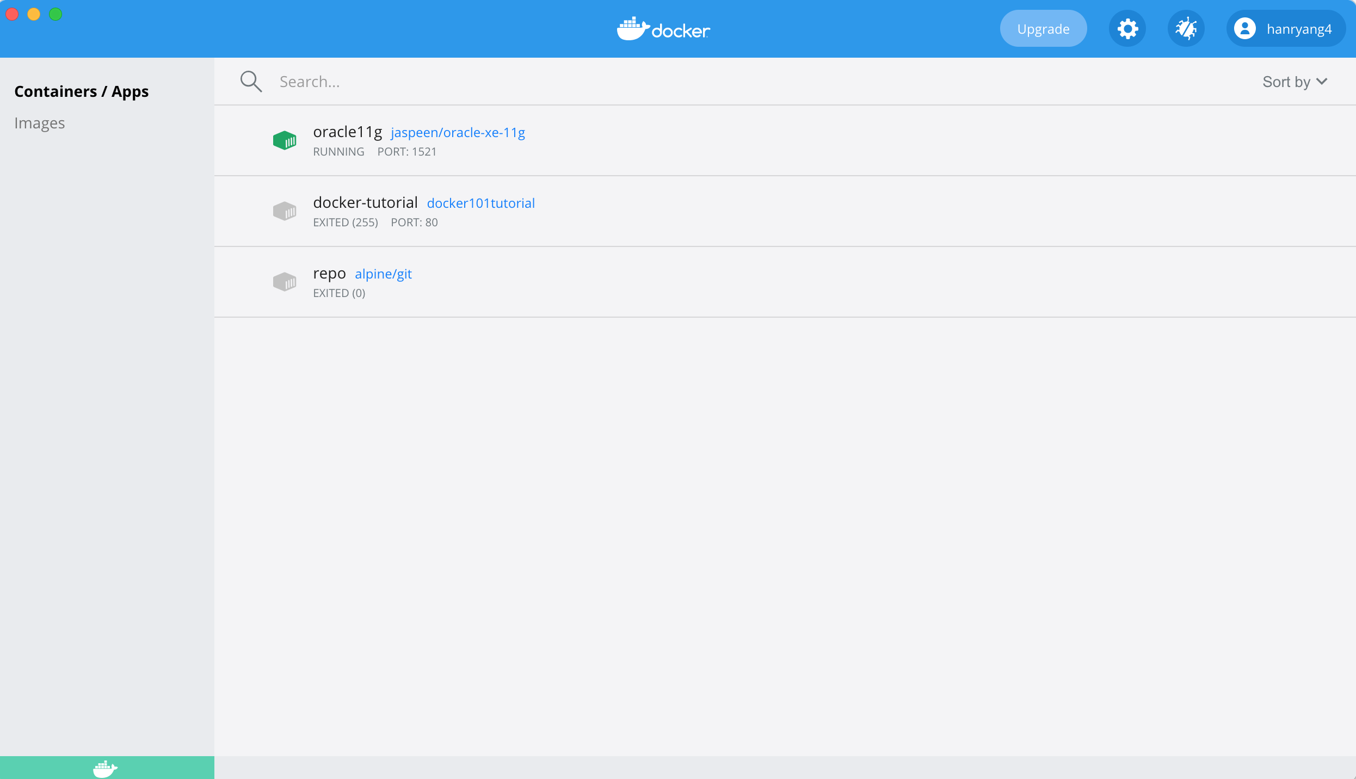Select the oracle11g container name

(x=347, y=132)
